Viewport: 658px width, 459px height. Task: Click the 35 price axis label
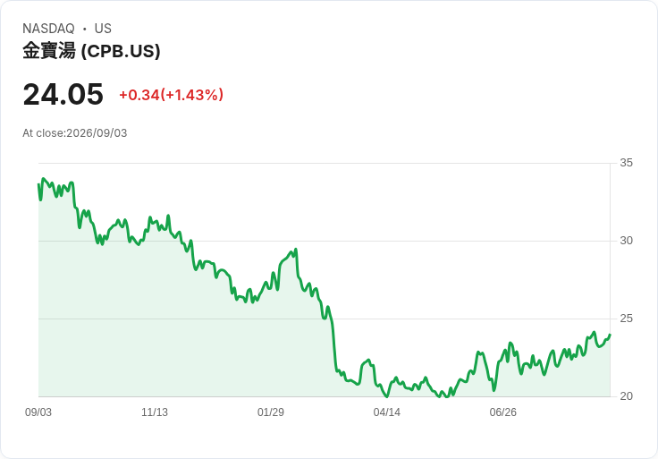pyautogui.click(x=626, y=163)
